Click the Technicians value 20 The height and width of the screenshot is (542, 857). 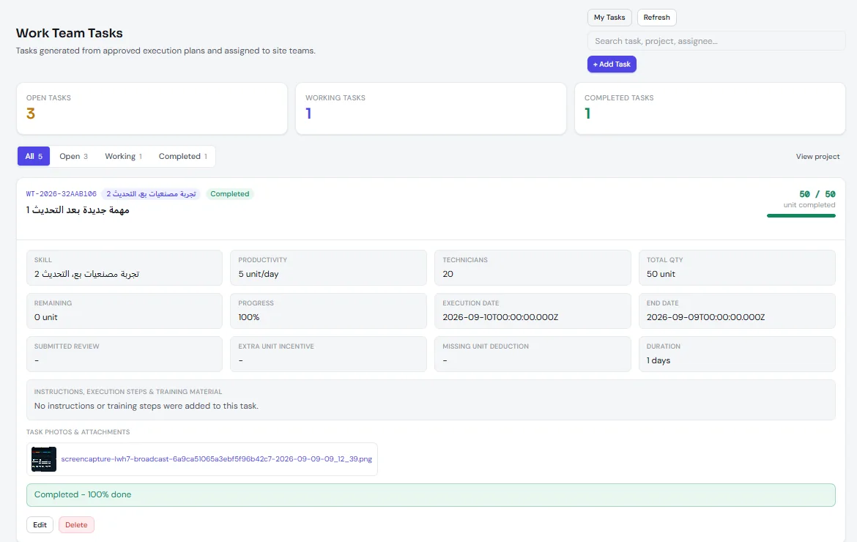click(448, 274)
